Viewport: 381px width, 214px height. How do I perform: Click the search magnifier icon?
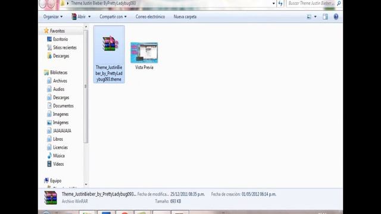[x=339, y=4]
